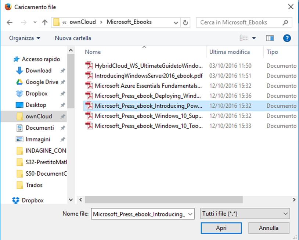
Task: Click the Introducing_Pow PDF icon
Action: click(x=89, y=106)
